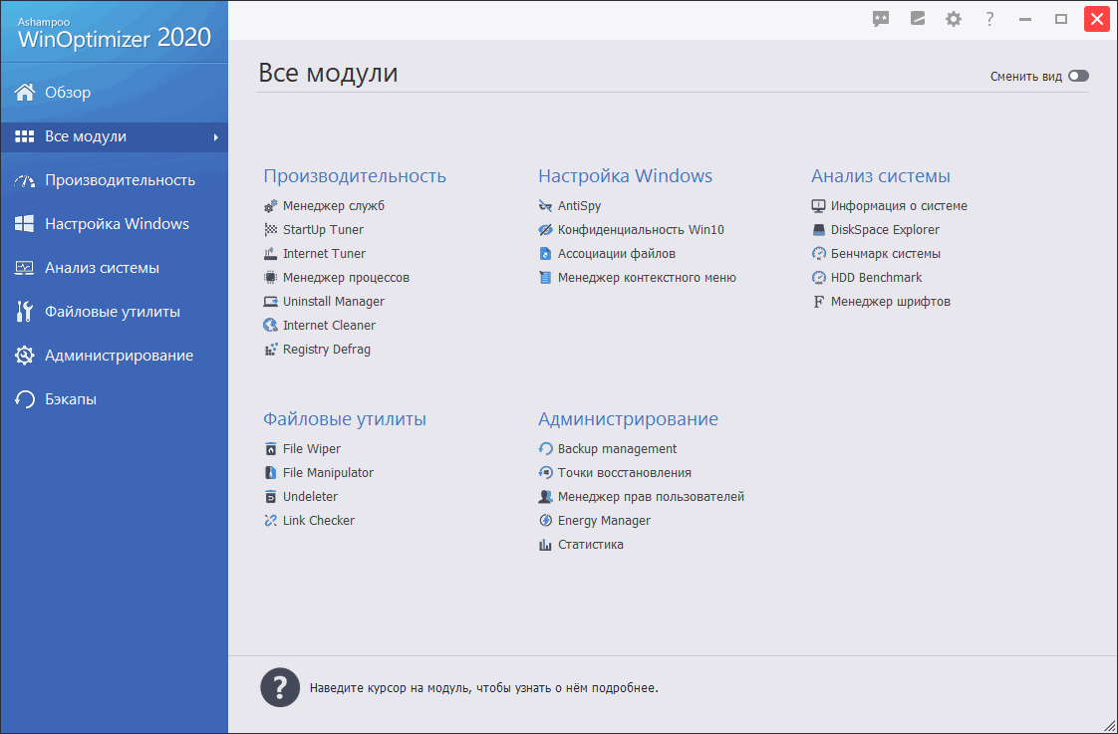Click the Точки восстановления icon
Viewport: 1118px width, 734px height.
[x=545, y=473]
